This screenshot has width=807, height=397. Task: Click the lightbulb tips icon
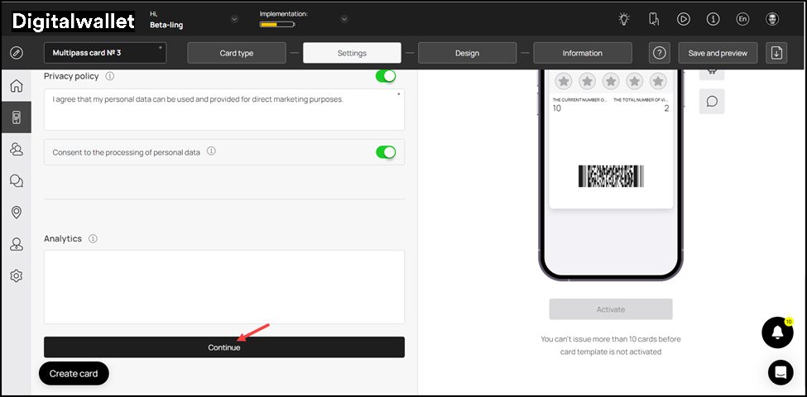point(624,20)
